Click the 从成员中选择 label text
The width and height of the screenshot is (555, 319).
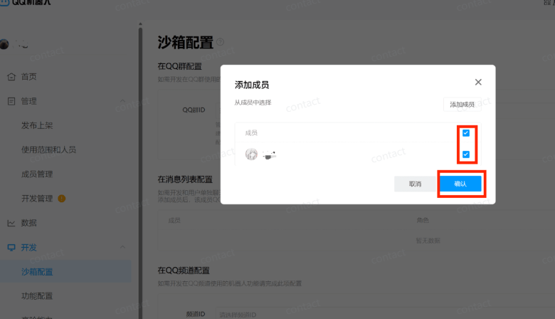click(x=253, y=103)
